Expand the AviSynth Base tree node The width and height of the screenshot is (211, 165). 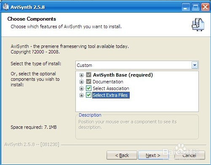click(81, 75)
